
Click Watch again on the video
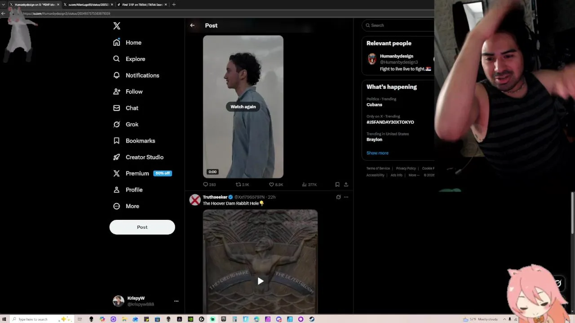click(243, 107)
